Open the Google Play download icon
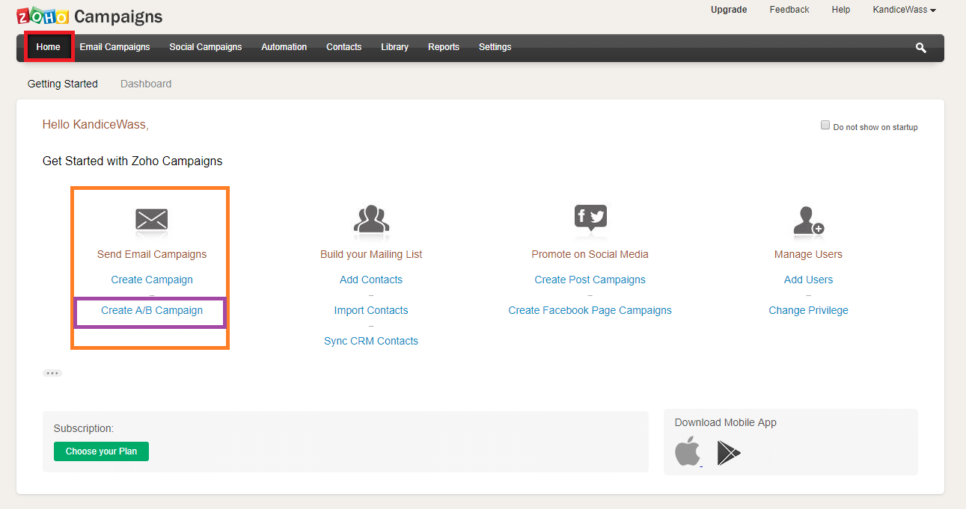 pyautogui.click(x=729, y=453)
